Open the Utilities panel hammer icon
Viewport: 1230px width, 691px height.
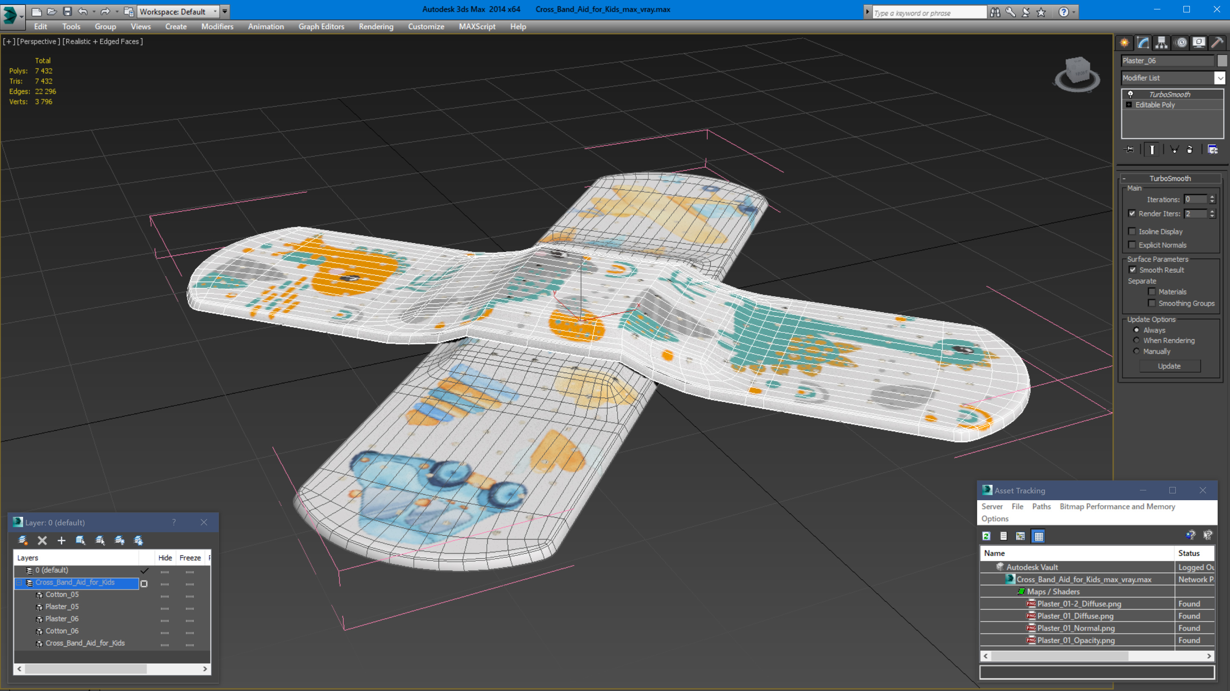(1217, 43)
